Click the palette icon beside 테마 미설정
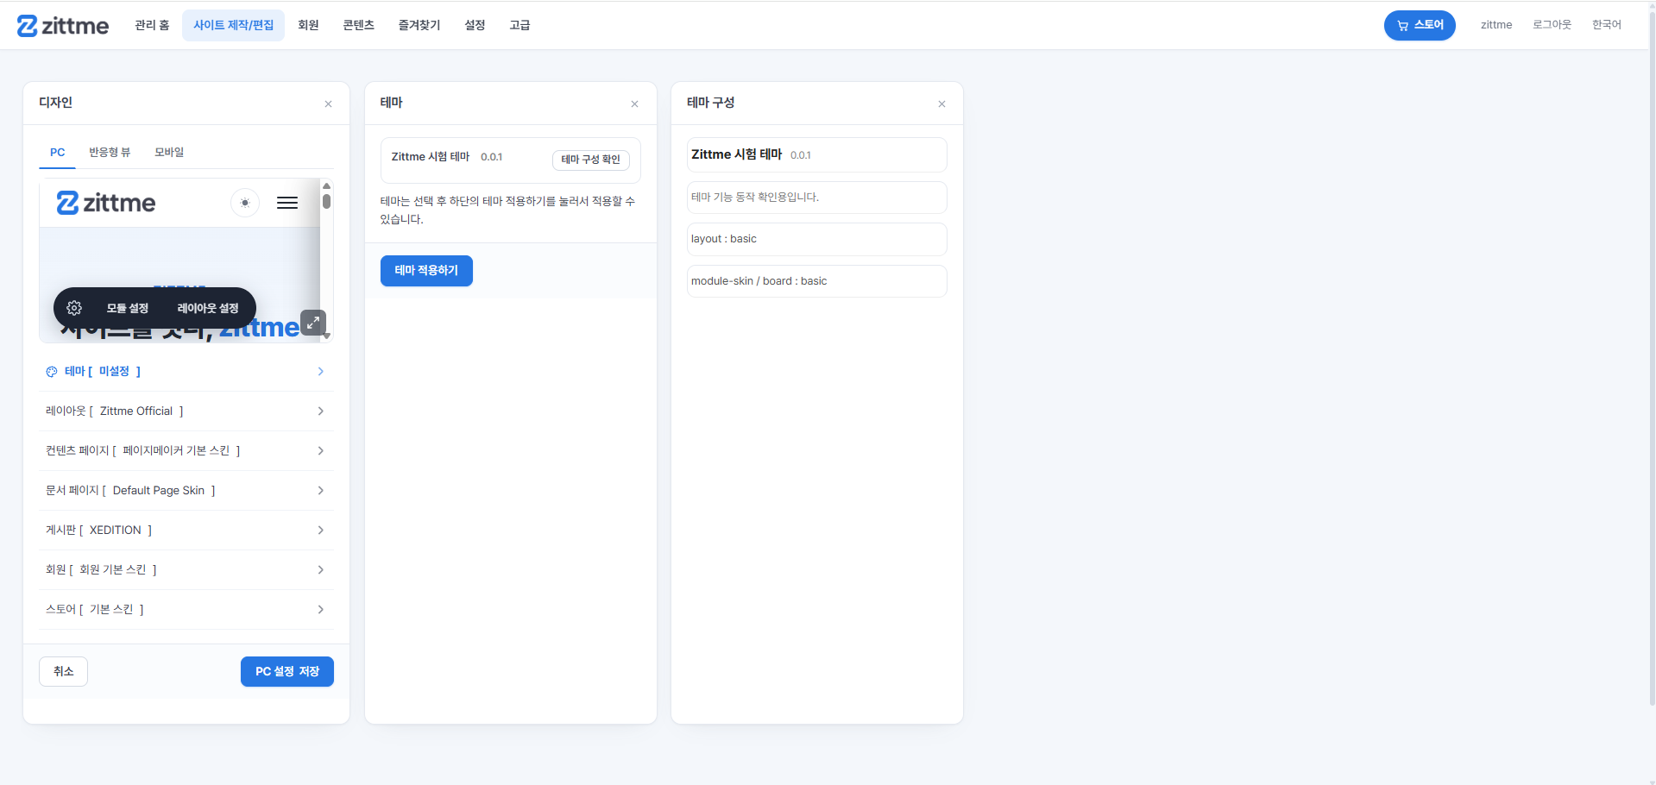 52,372
